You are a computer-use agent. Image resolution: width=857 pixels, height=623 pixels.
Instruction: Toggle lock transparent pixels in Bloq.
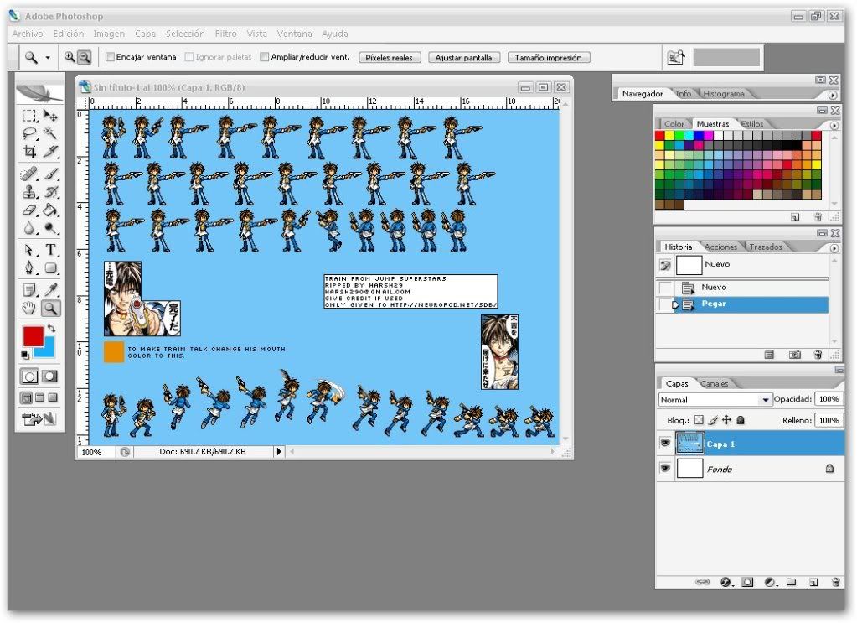point(699,420)
